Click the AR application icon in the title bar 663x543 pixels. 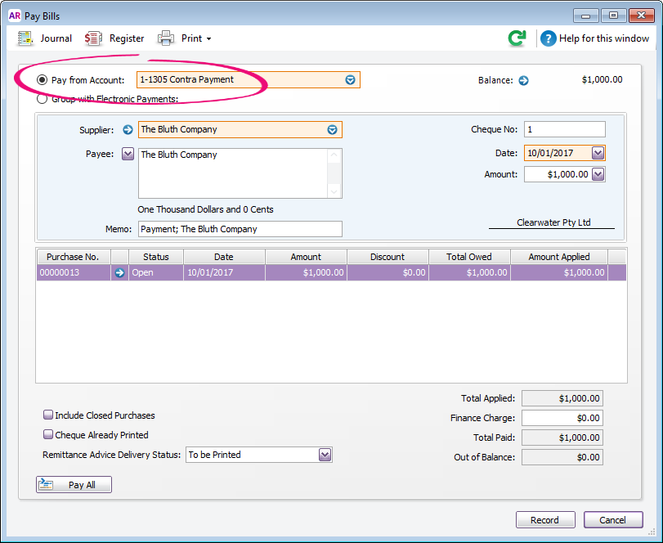pyautogui.click(x=15, y=16)
